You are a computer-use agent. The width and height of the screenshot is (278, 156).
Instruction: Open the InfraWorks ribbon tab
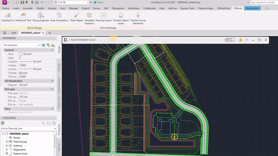pos(134,8)
